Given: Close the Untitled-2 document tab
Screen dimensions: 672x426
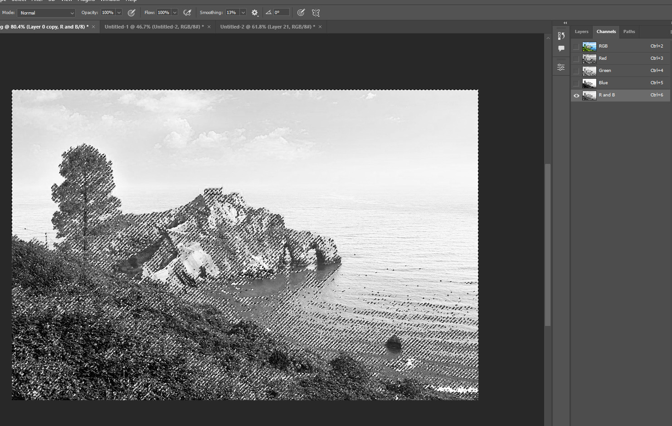Looking at the screenshot, I should [x=320, y=27].
